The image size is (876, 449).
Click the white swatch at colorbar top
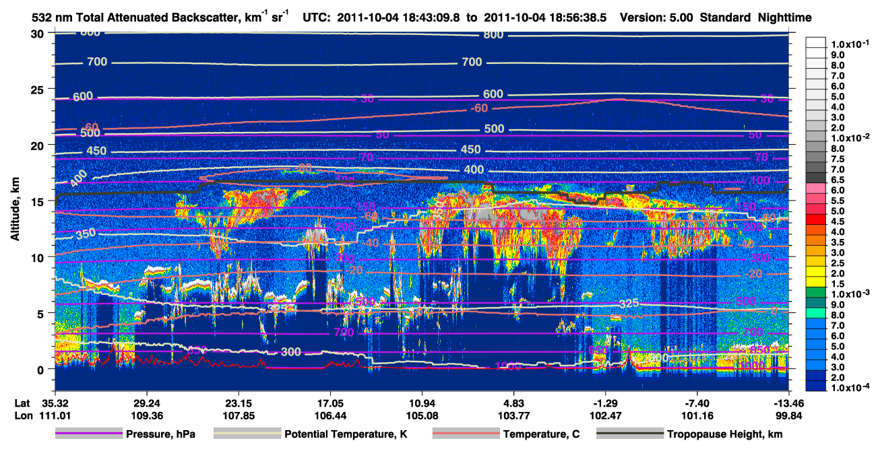point(815,42)
